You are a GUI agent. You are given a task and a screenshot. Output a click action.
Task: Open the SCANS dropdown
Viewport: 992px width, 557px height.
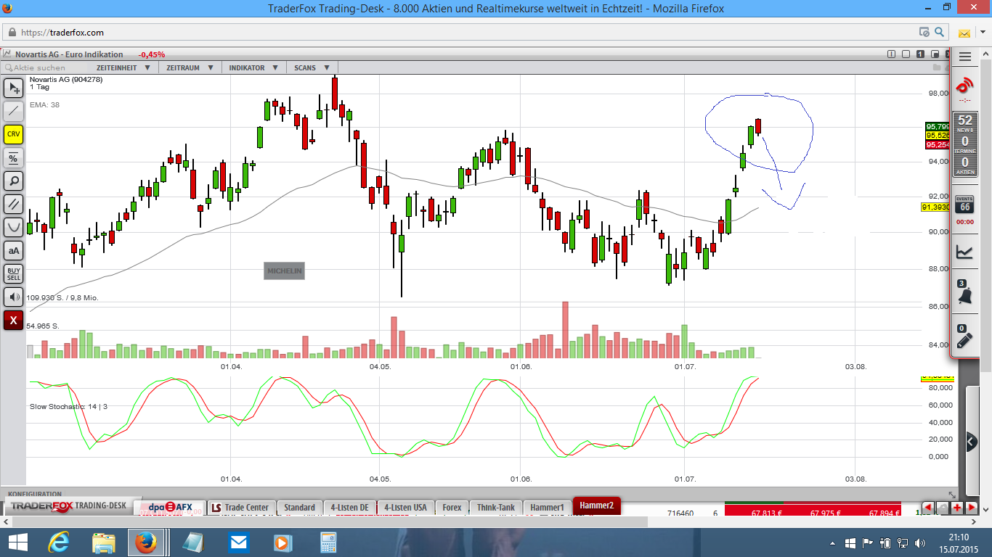pos(312,67)
